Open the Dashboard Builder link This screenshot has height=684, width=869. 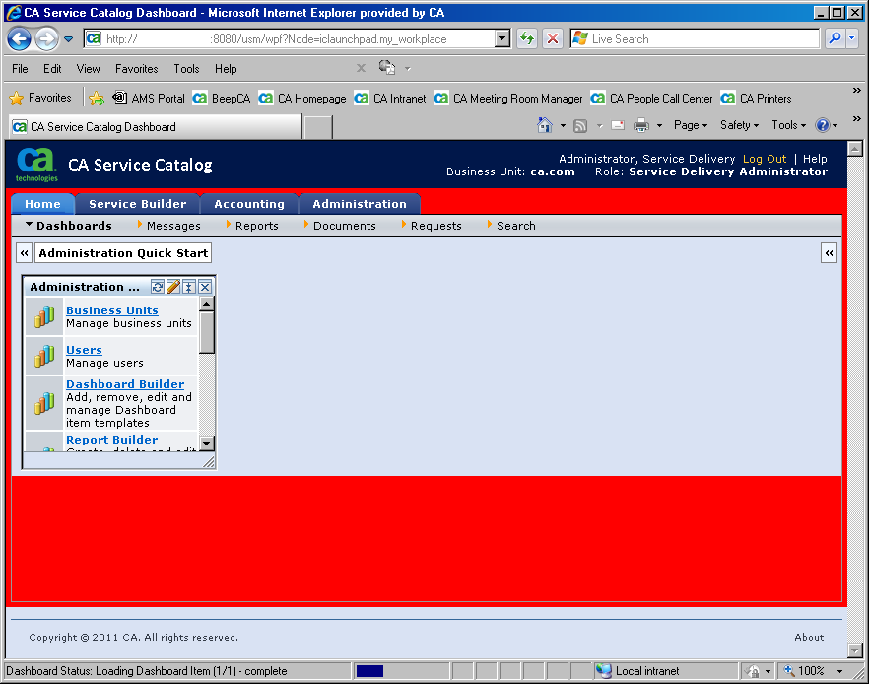(125, 384)
